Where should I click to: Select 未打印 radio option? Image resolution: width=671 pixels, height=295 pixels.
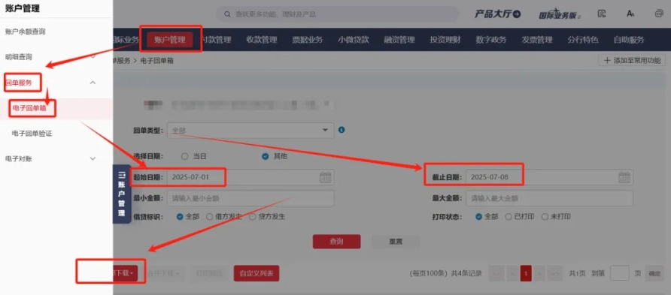[545, 217]
